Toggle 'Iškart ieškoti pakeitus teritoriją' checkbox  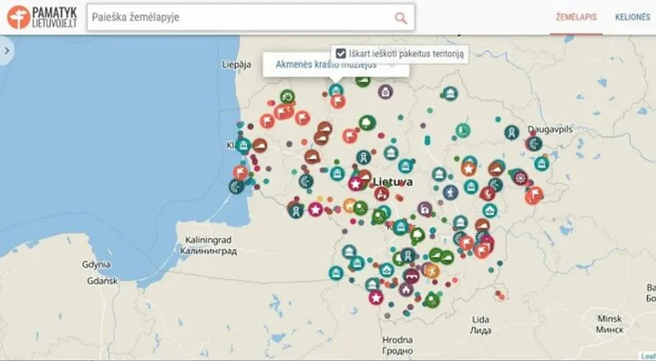[341, 54]
